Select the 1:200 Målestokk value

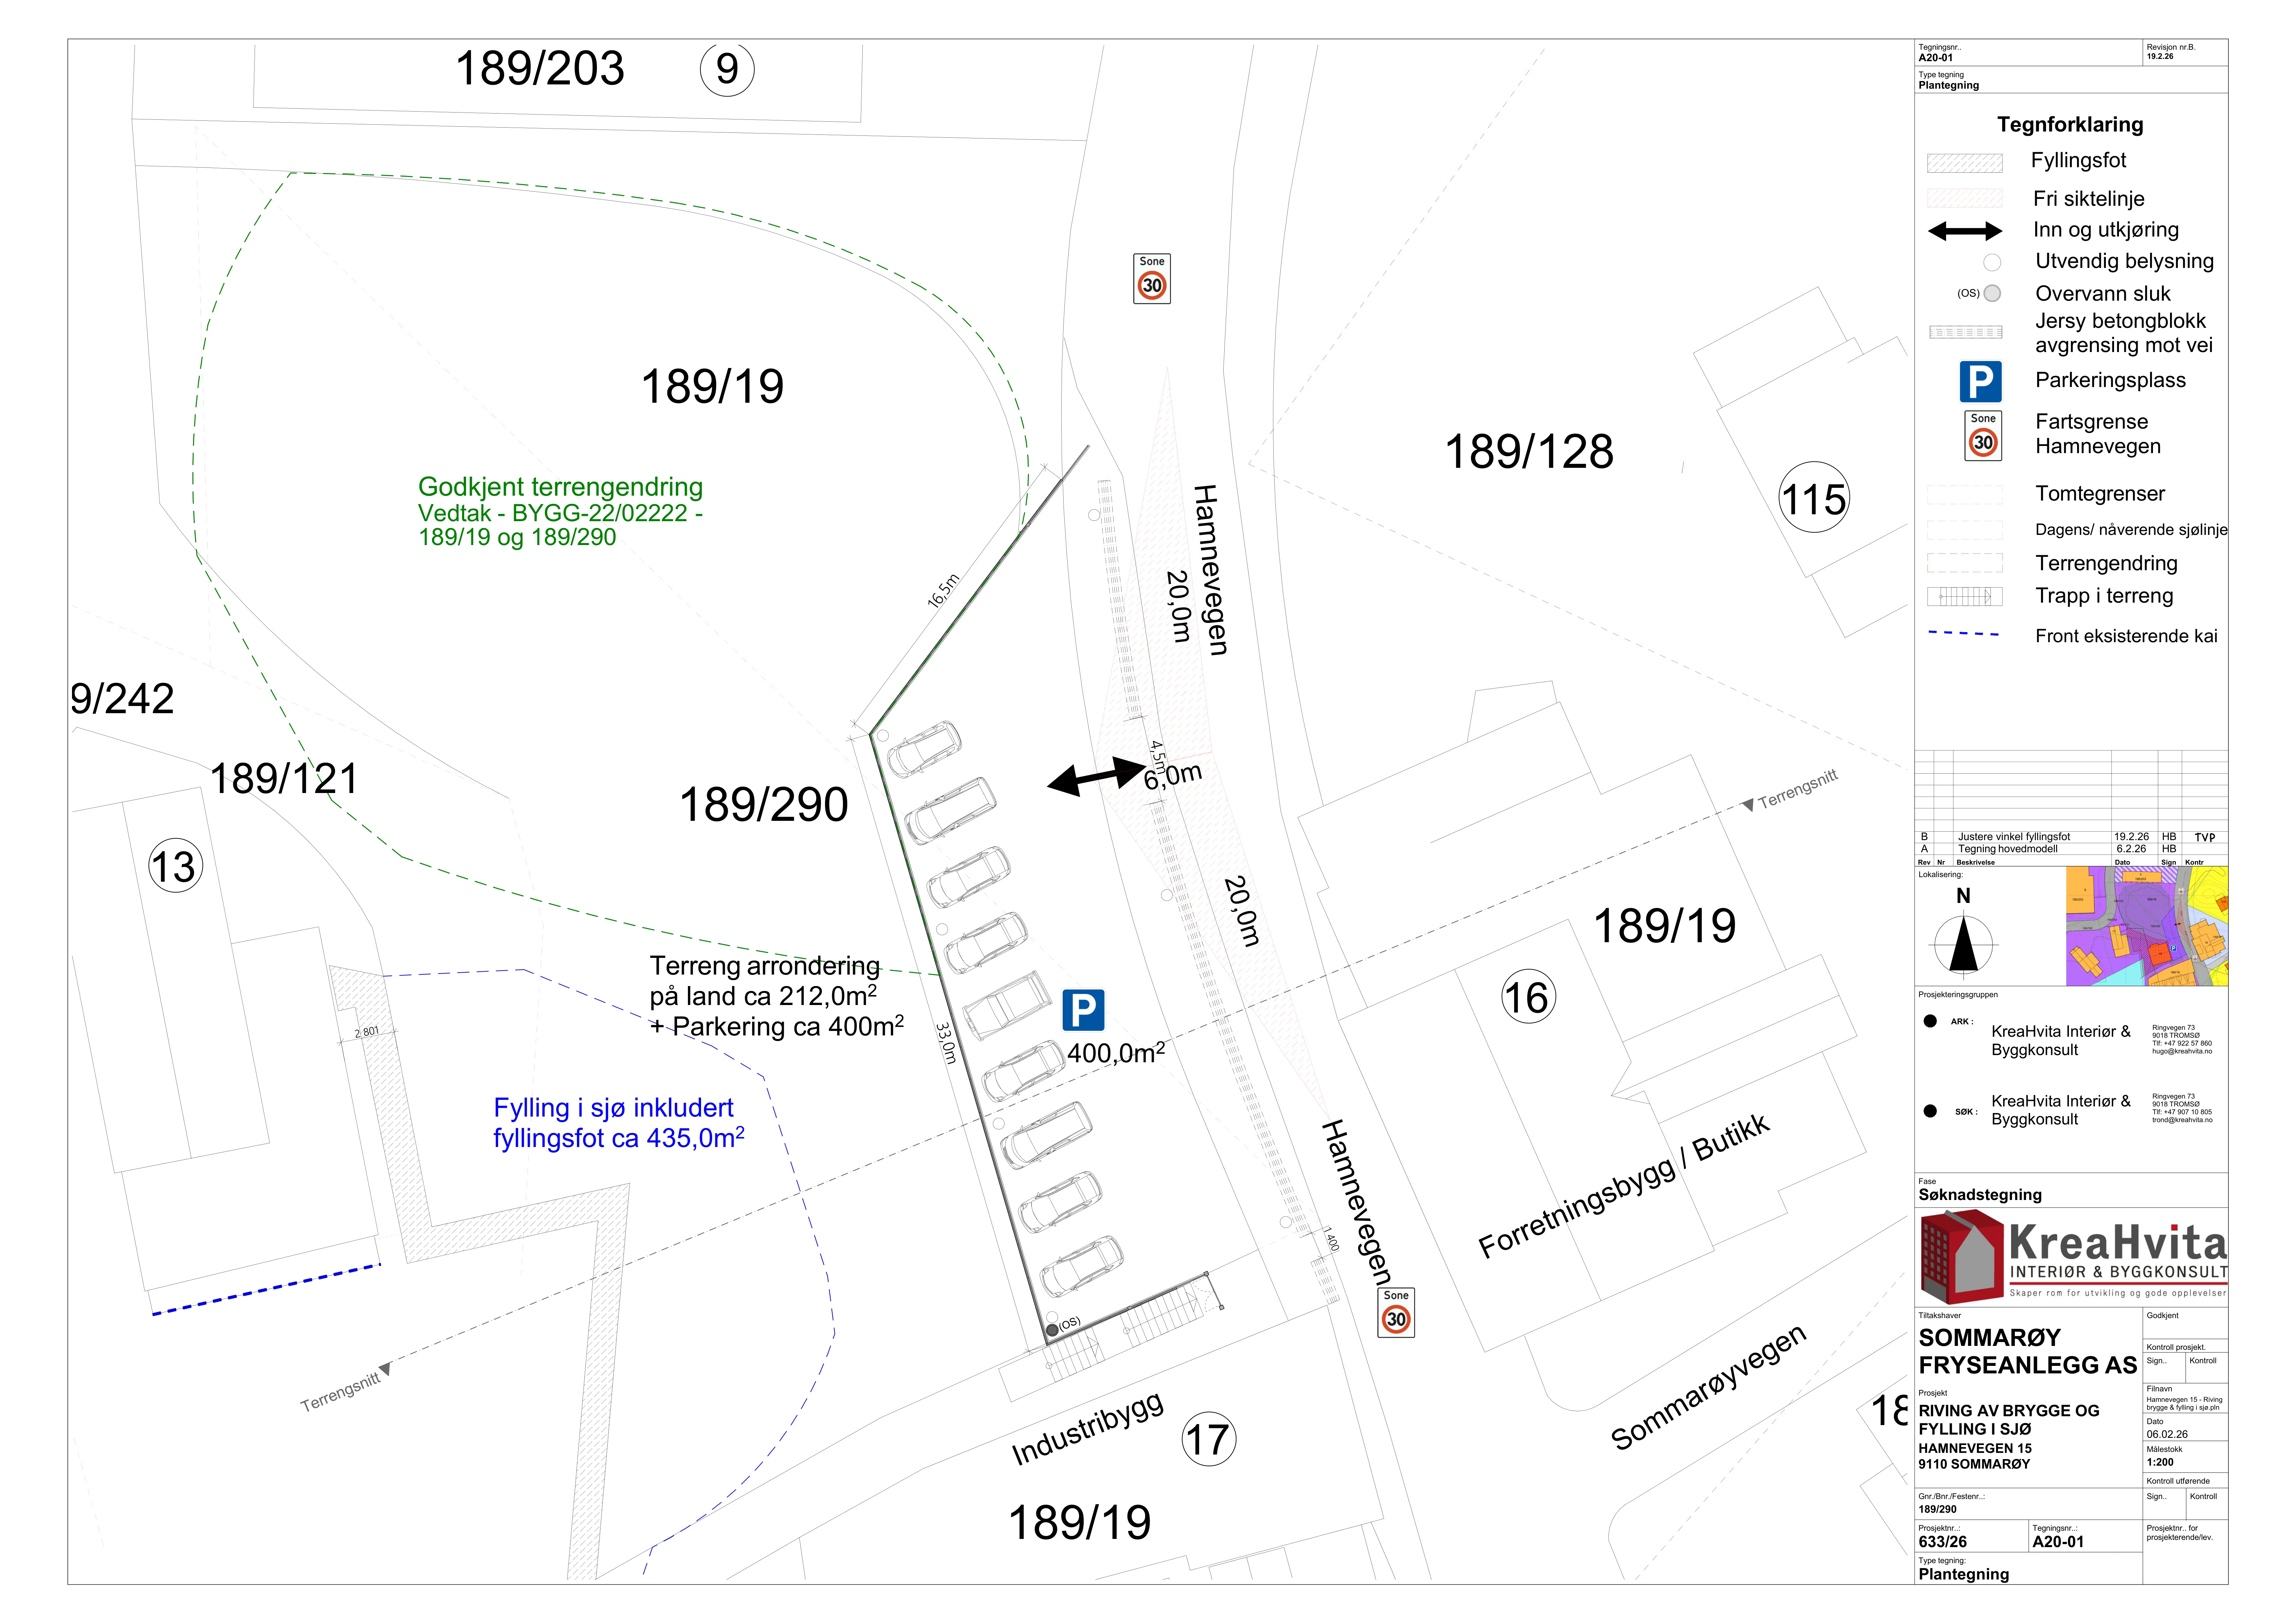(x=2160, y=1462)
